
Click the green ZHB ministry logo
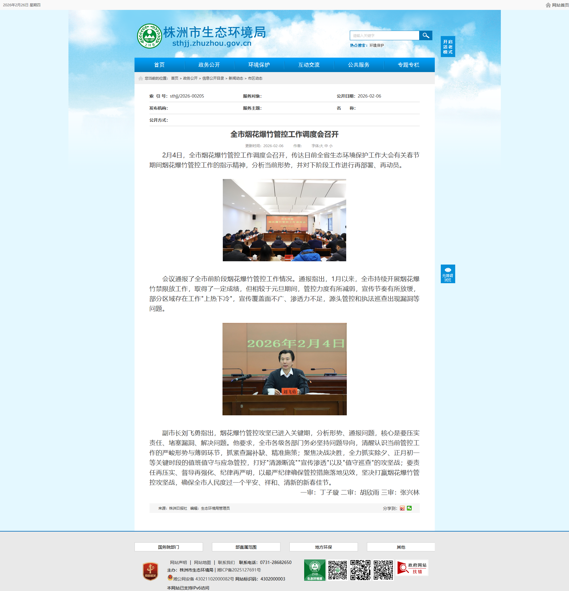point(314,570)
